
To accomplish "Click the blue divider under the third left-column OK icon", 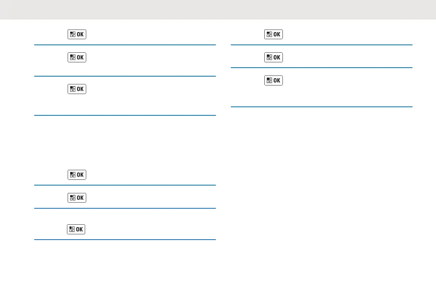I will pyautogui.click(x=125, y=115).
